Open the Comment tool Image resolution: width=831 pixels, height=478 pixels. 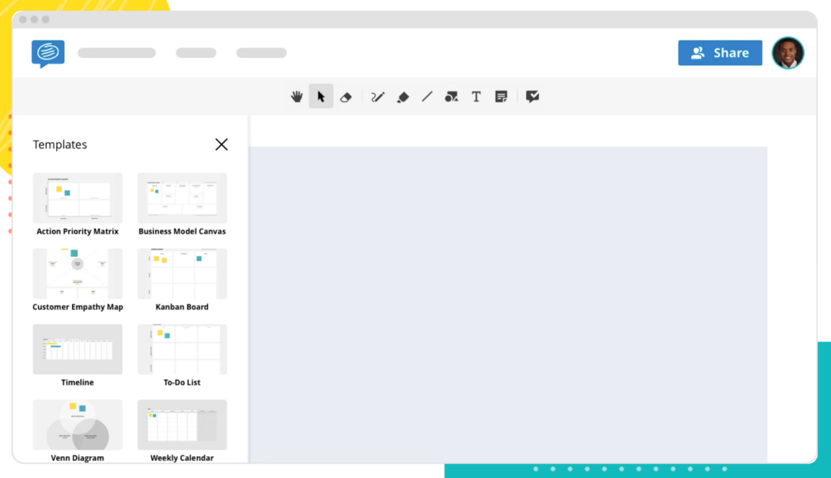(x=532, y=96)
